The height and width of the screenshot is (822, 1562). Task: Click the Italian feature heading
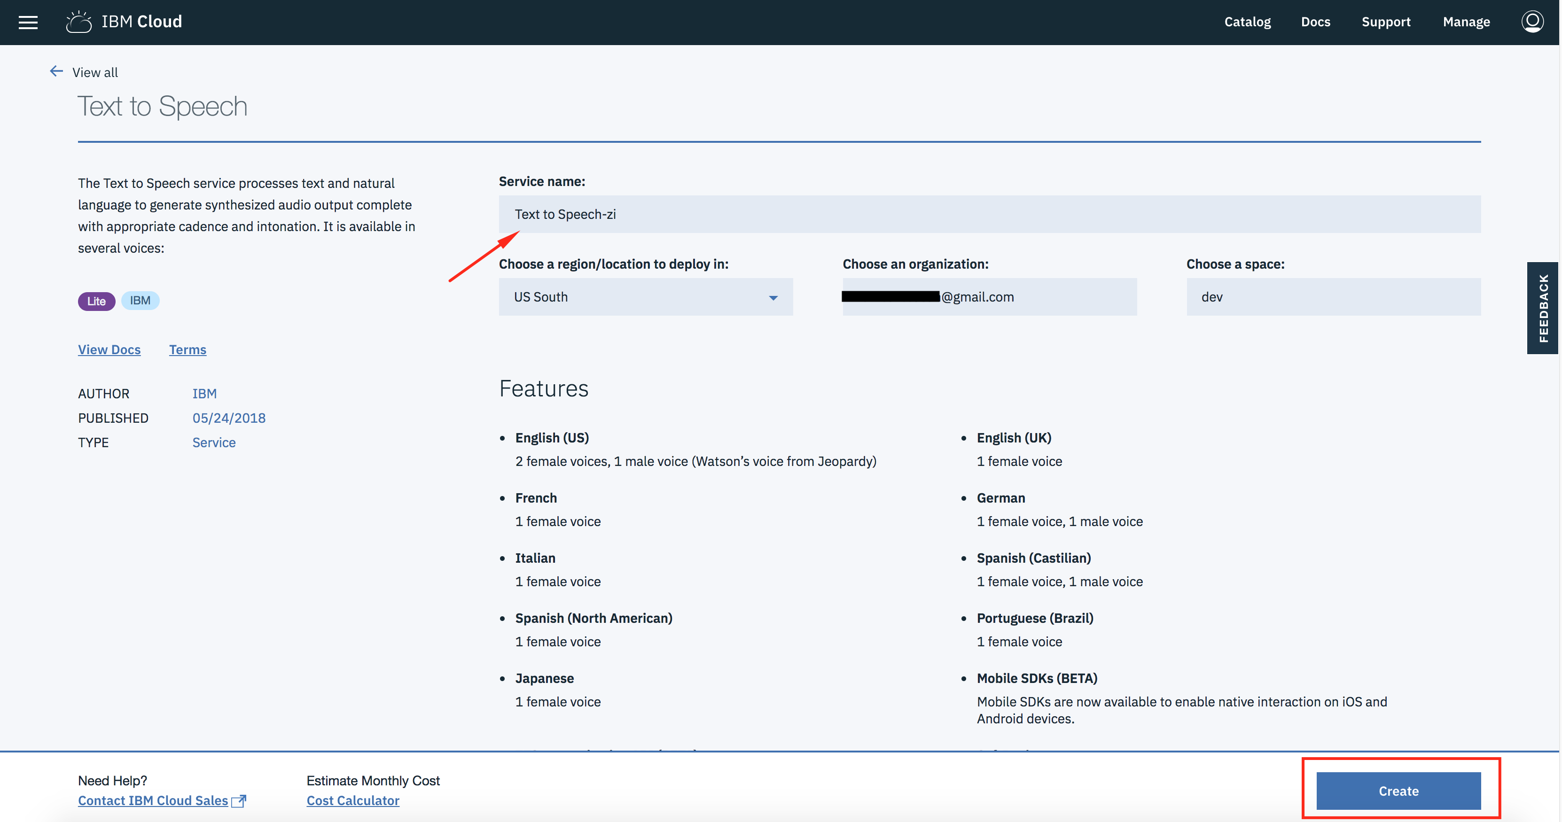click(x=535, y=558)
